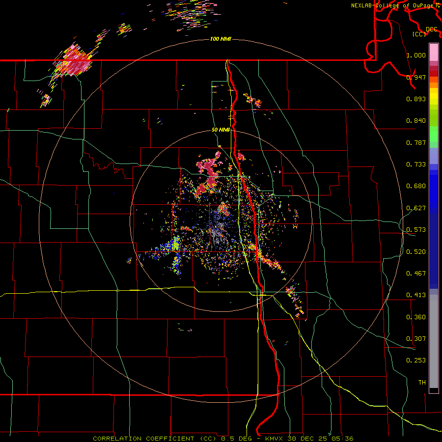Click the 50 NMI range ring label

click(x=221, y=130)
